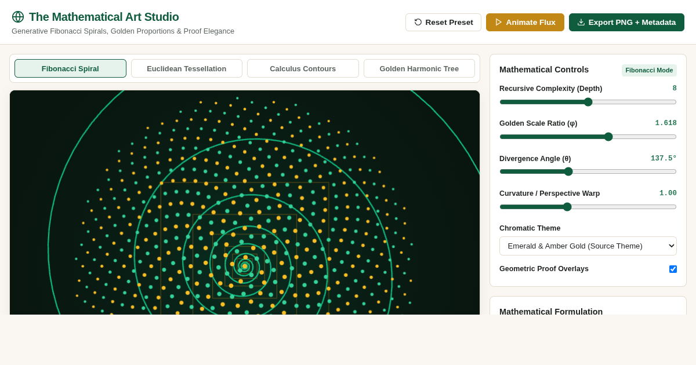Image resolution: width=696 pixels, height=365 pixels.
Task: Click the download icon in Export button
Action: coord(581,22)
